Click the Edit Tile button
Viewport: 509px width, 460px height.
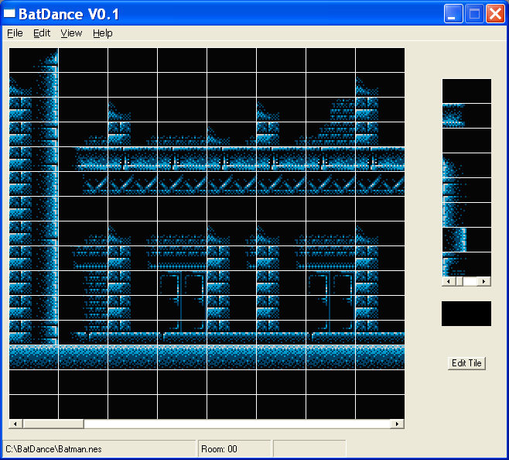click(467, 363)
